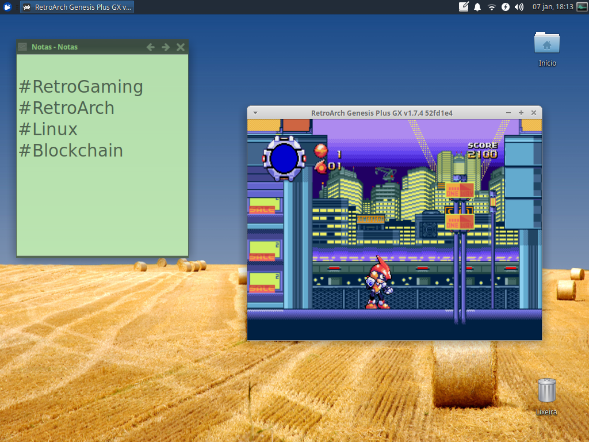Click the Notas - Notas title text
This screenshot has height=442, width=589.
click(55, 47)
